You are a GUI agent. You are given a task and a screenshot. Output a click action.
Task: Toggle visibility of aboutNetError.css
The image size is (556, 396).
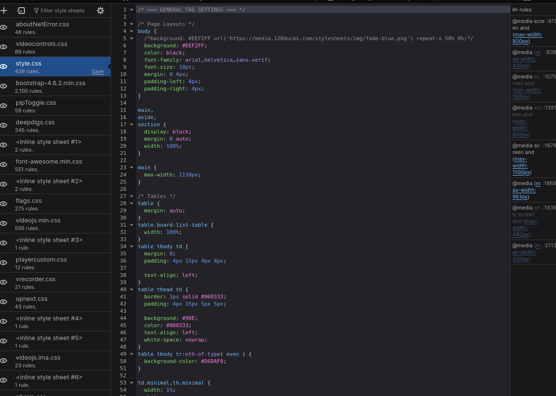click(x=4, y=27)
